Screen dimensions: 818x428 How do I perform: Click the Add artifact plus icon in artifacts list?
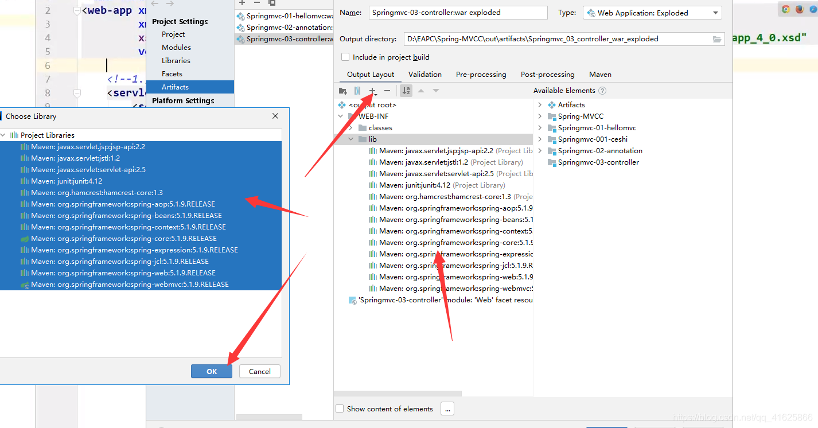click(x=241, y=2)
